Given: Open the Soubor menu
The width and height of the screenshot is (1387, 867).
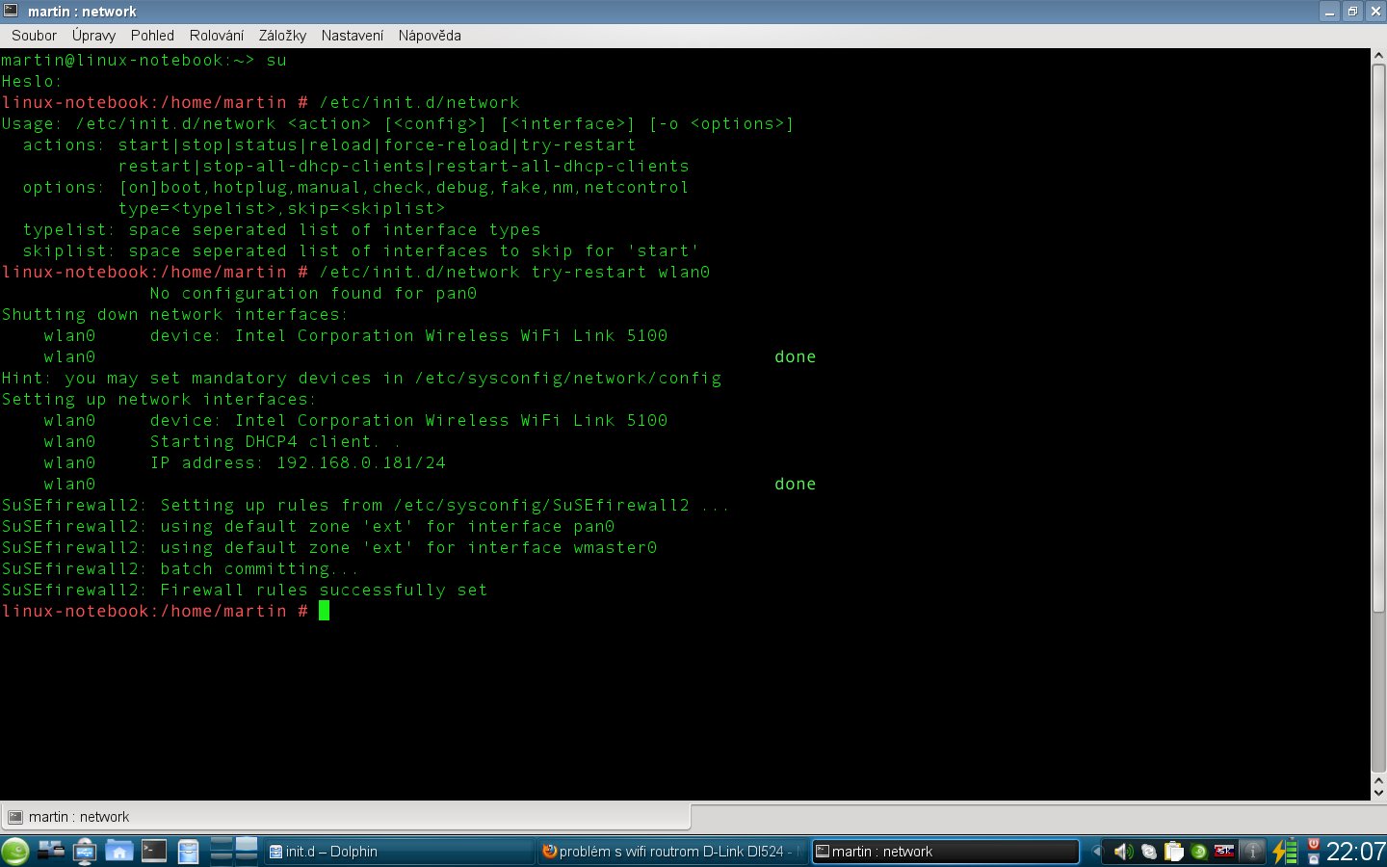Looking at the screenshot, I should click(34, 36).
